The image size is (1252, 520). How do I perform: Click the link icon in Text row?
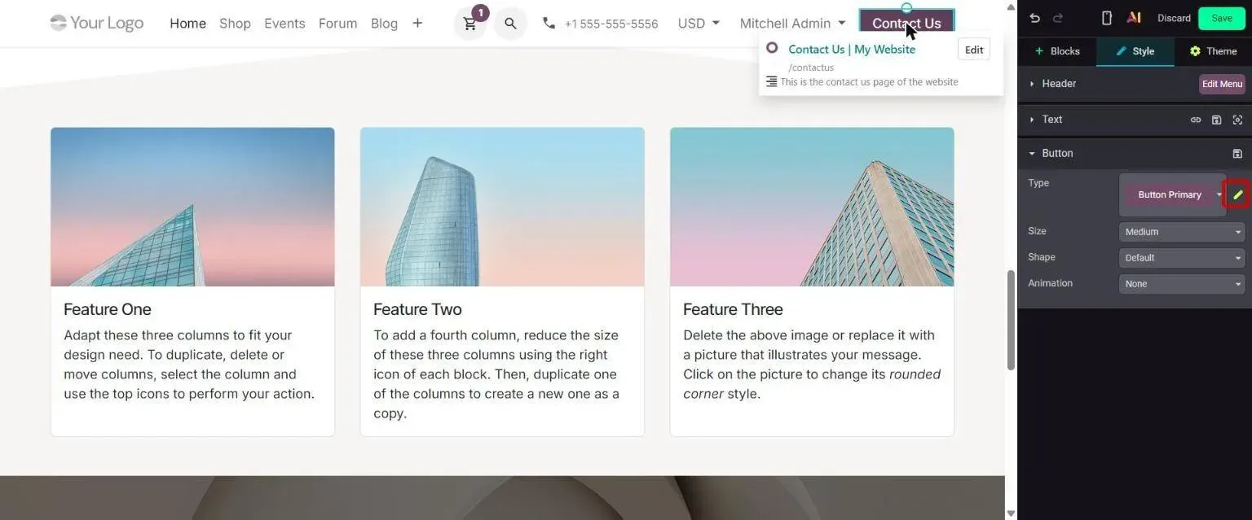1196,120
